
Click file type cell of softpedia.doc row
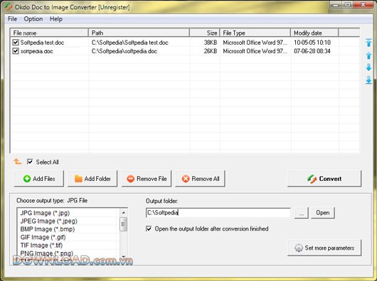coord(255,51)
